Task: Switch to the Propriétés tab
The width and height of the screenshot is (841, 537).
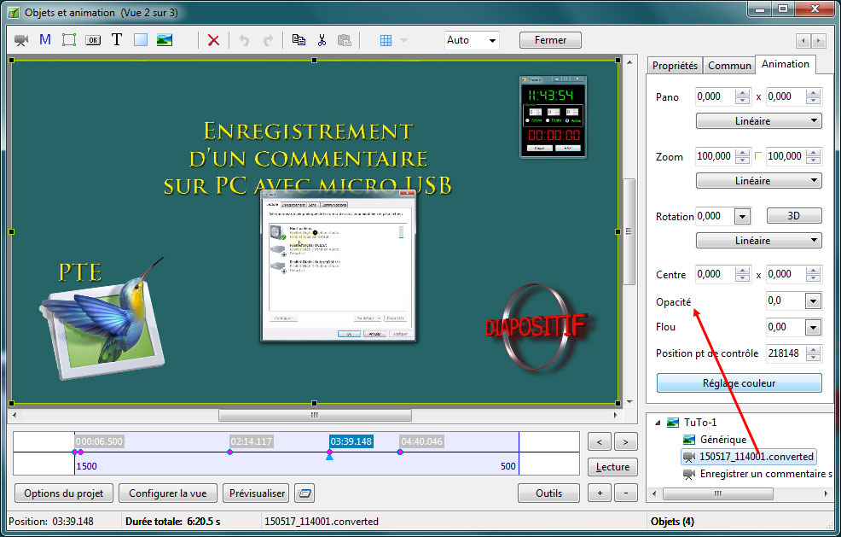Action: (x=675, y=65)
